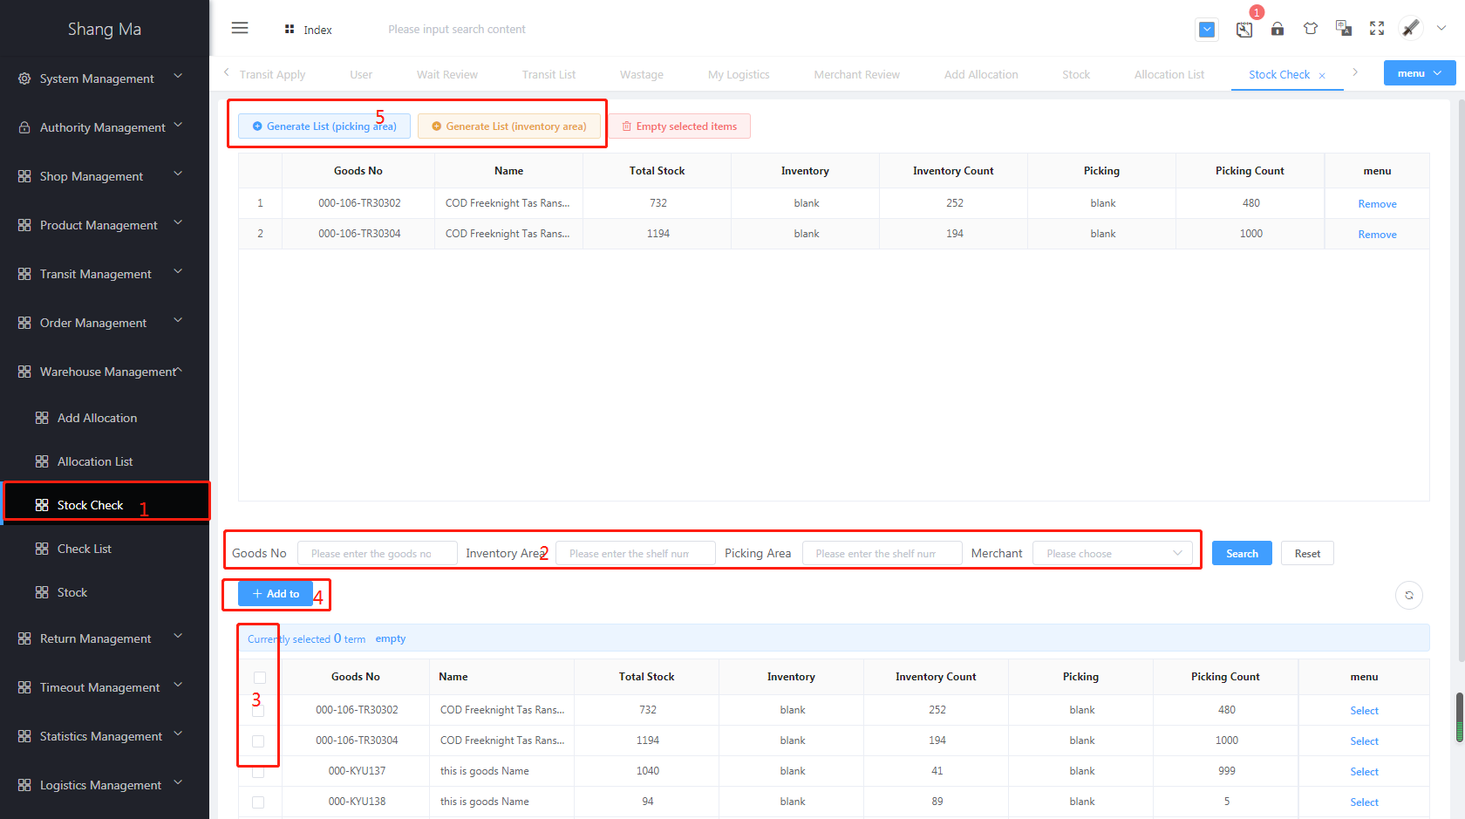Switch to the Transit Apply tab

273,75
